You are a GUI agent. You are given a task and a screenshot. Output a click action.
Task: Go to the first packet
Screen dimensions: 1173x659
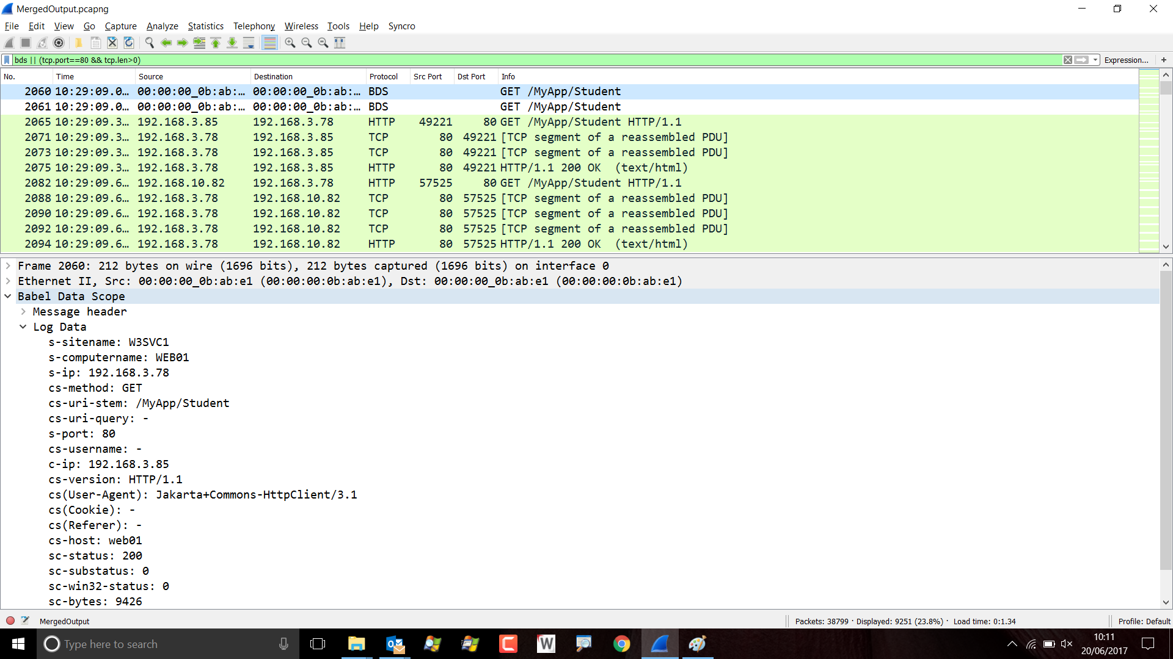pyautogui.click(x=216, y=43)
